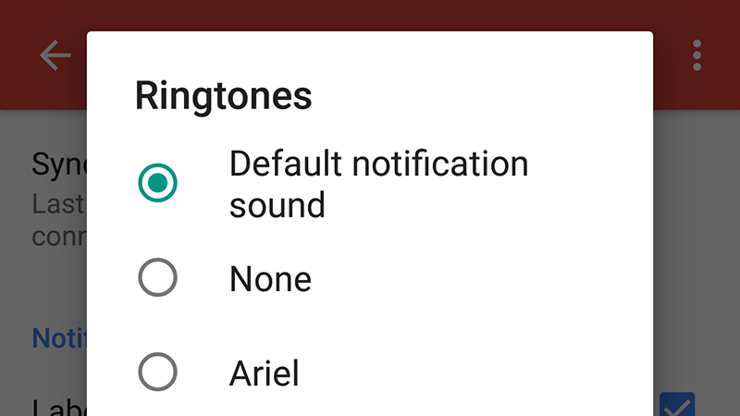Select the Default notification sound radio button
The width and height of the screenshot is (740, 416).
[x=157, y=183]
